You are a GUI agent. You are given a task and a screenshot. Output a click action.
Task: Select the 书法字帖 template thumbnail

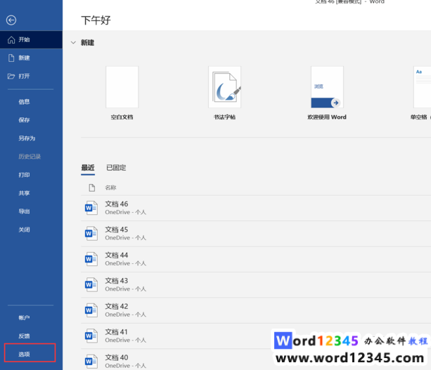(x=224, y=87)
